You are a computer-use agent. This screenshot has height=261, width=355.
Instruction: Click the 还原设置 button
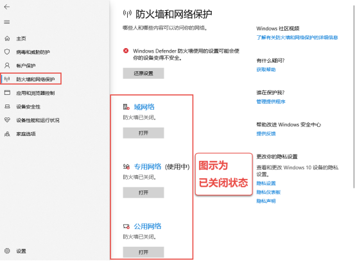tap(143, 73)
